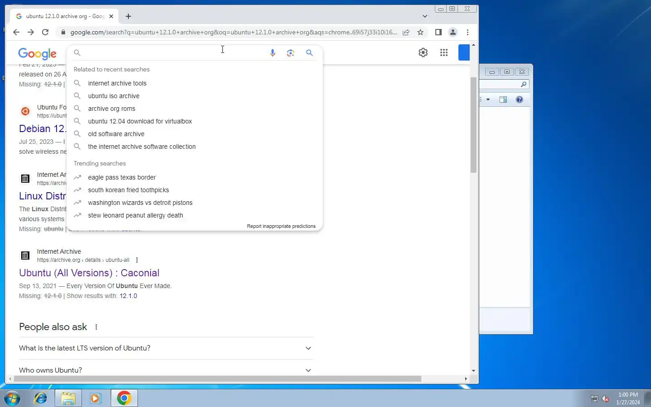Toggle the Chrome side panel
Image resolution: width=651 pixels, height=407 pixels.
(438, 32)
